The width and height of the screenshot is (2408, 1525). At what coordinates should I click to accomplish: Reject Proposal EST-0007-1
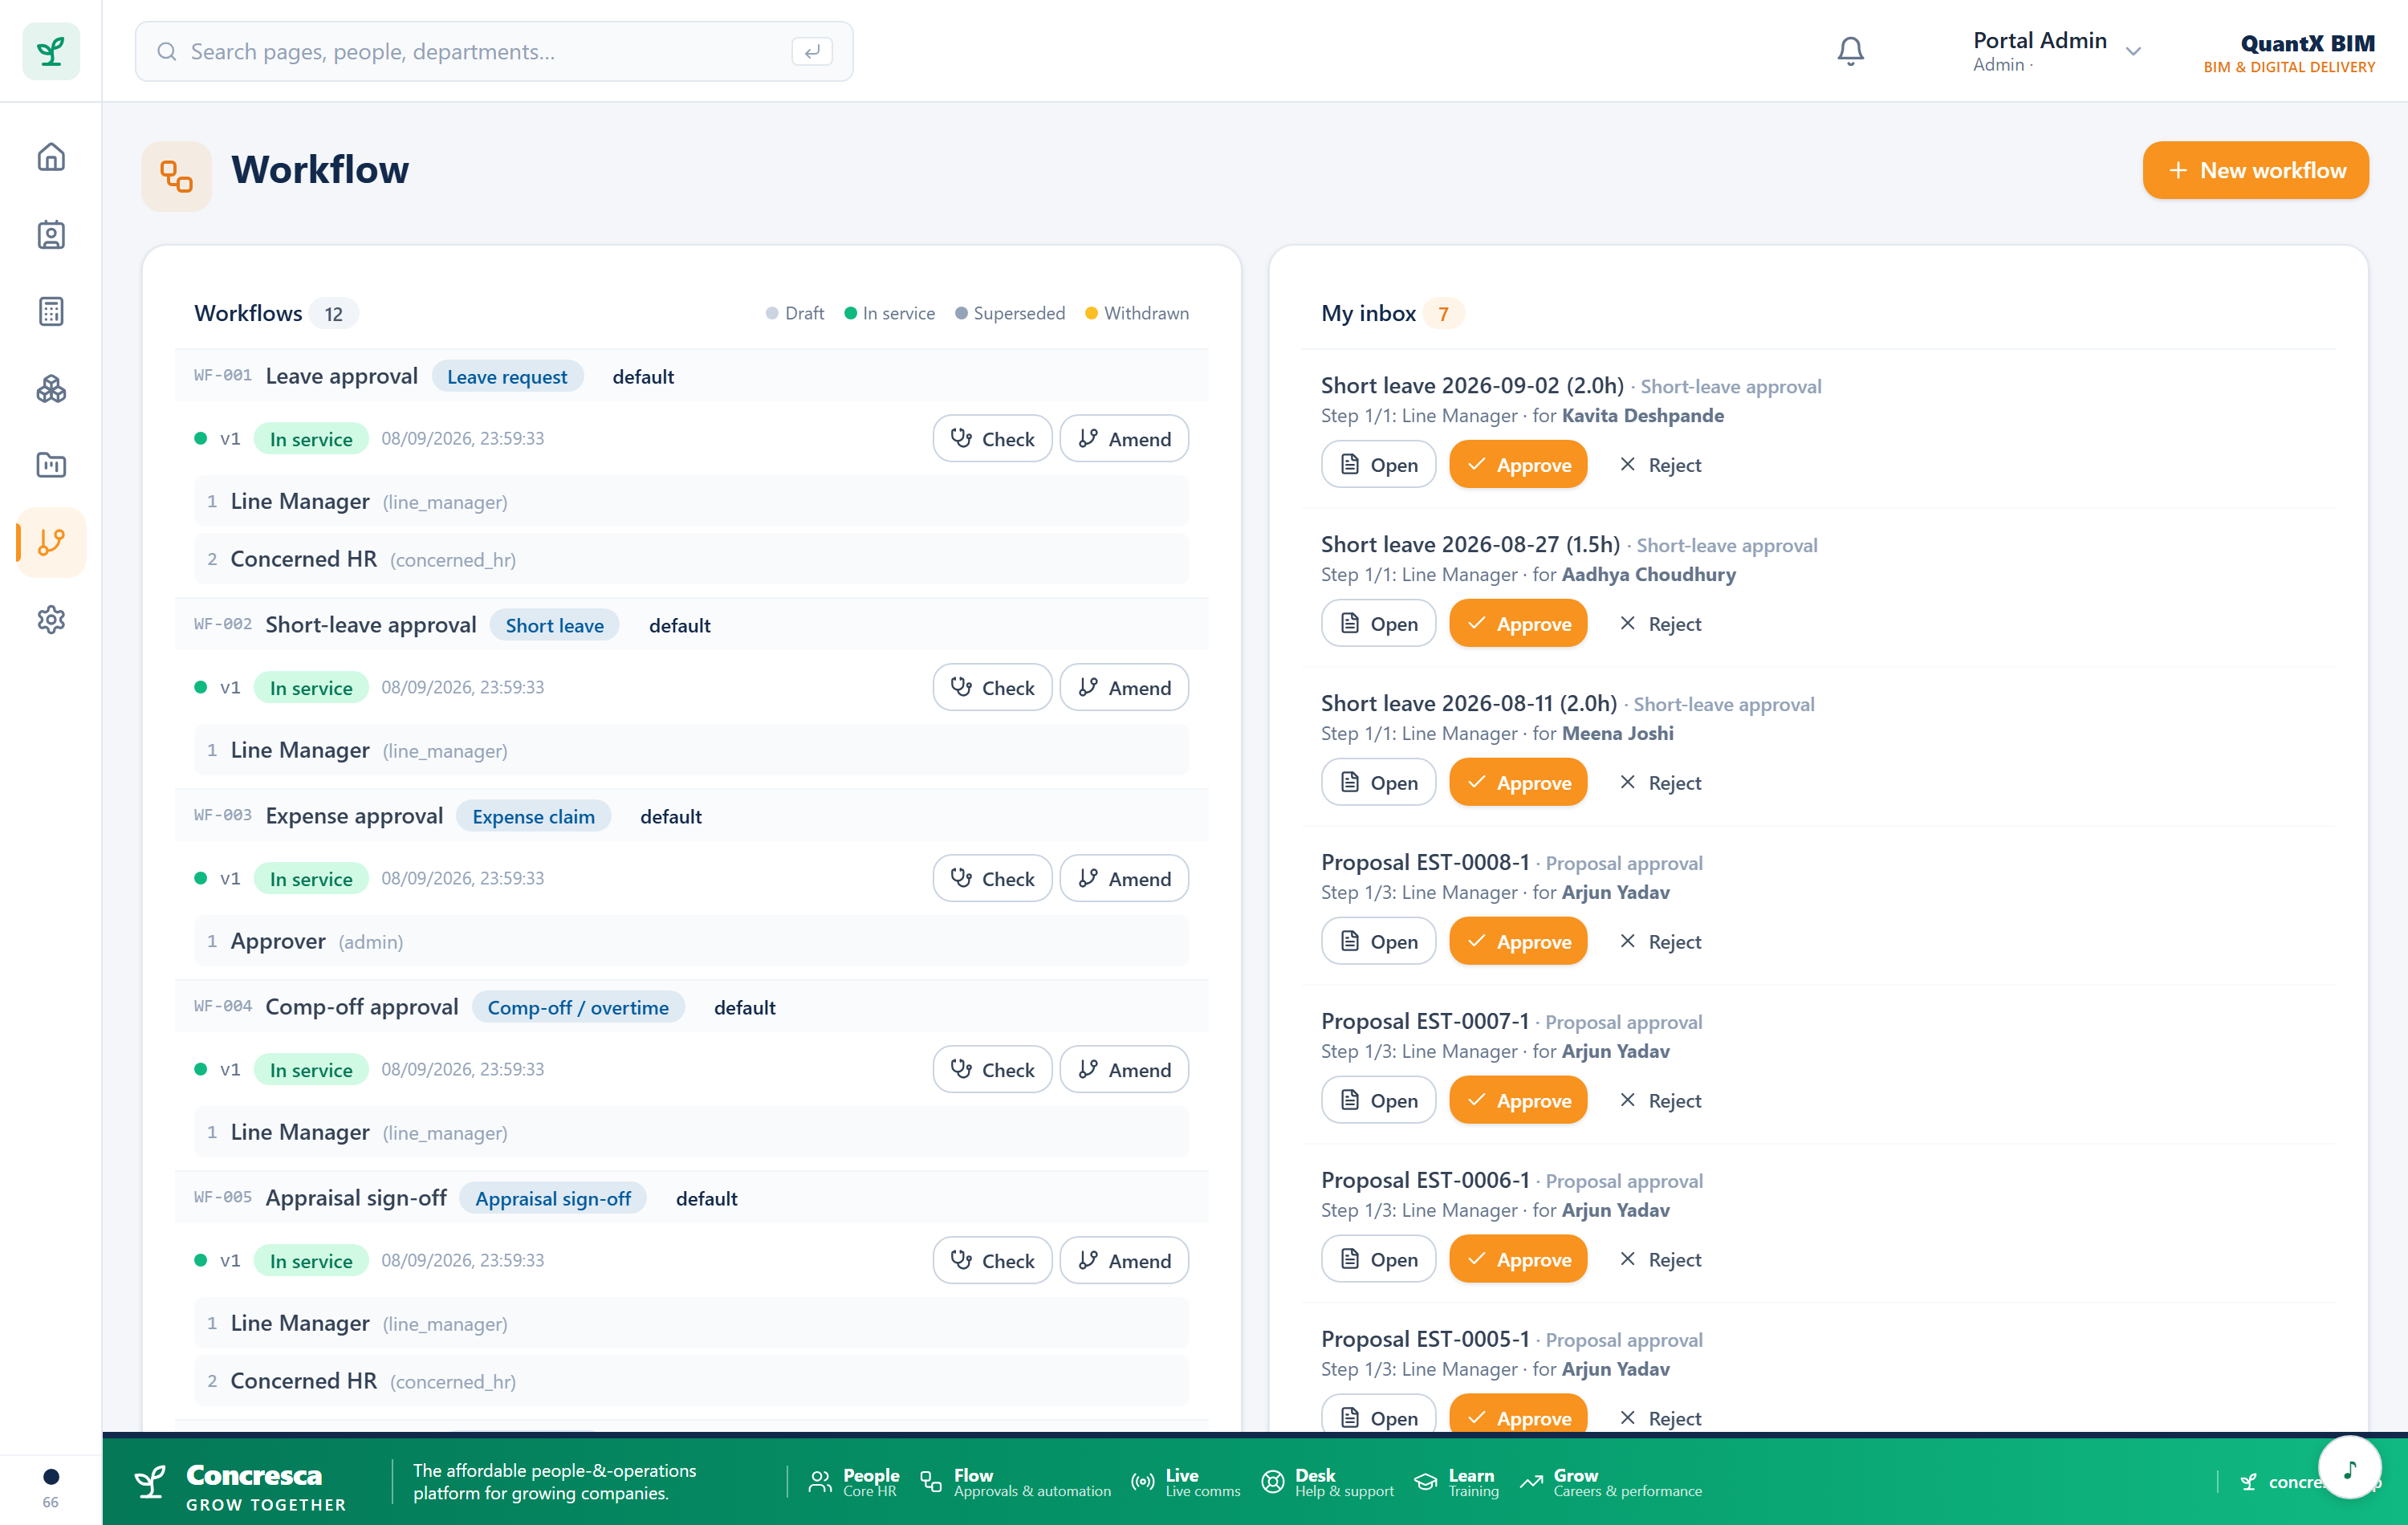[x=1660, y=1100]
